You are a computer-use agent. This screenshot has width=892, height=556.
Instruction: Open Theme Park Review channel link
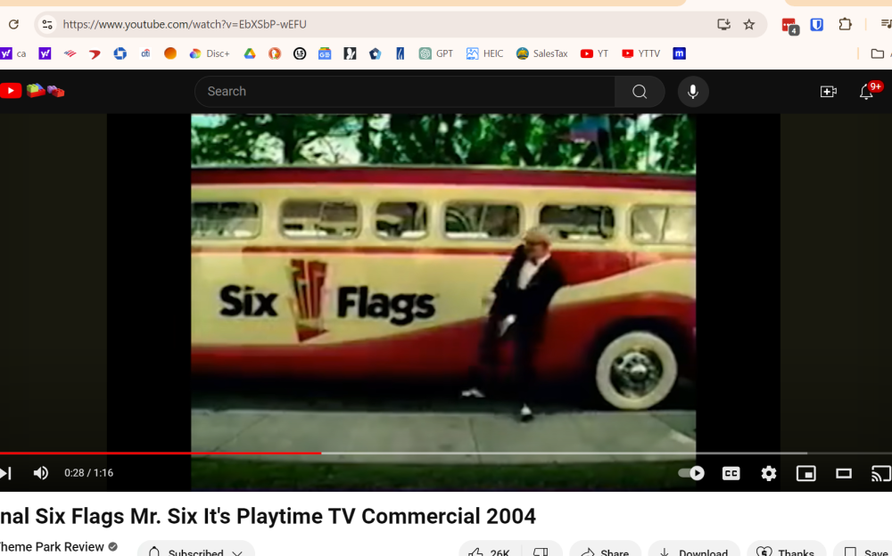[52, 546]
